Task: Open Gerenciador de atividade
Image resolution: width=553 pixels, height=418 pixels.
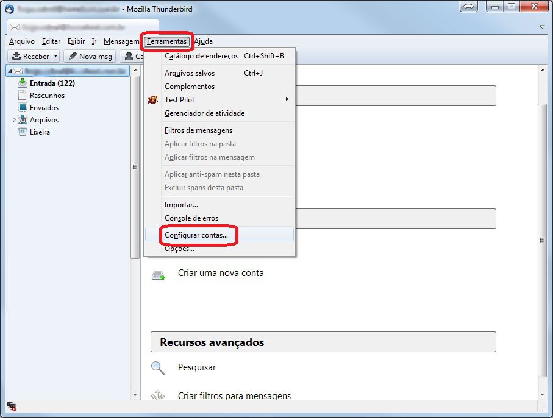Action: 219,113
